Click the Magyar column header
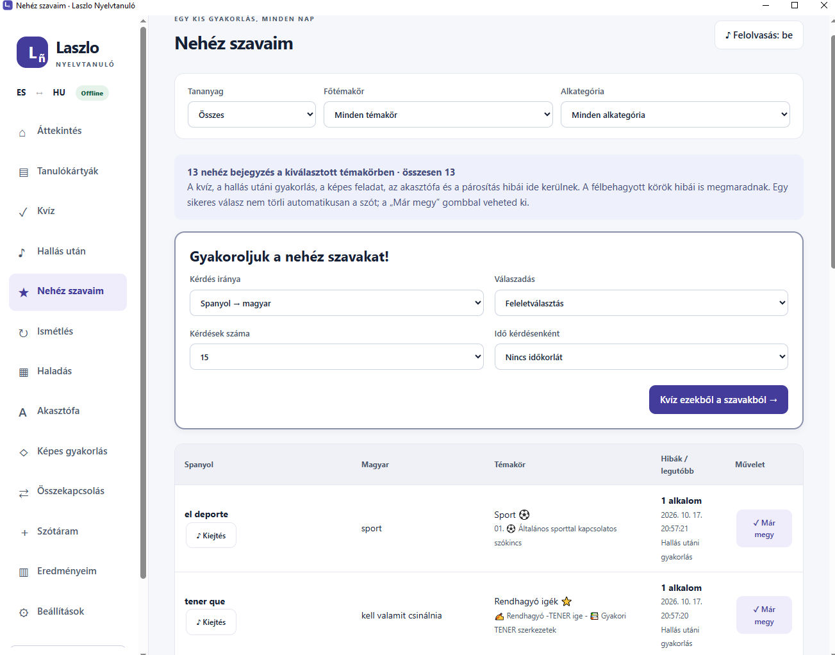This screenshot has height=655, width=835. click(x=375, y=465)
